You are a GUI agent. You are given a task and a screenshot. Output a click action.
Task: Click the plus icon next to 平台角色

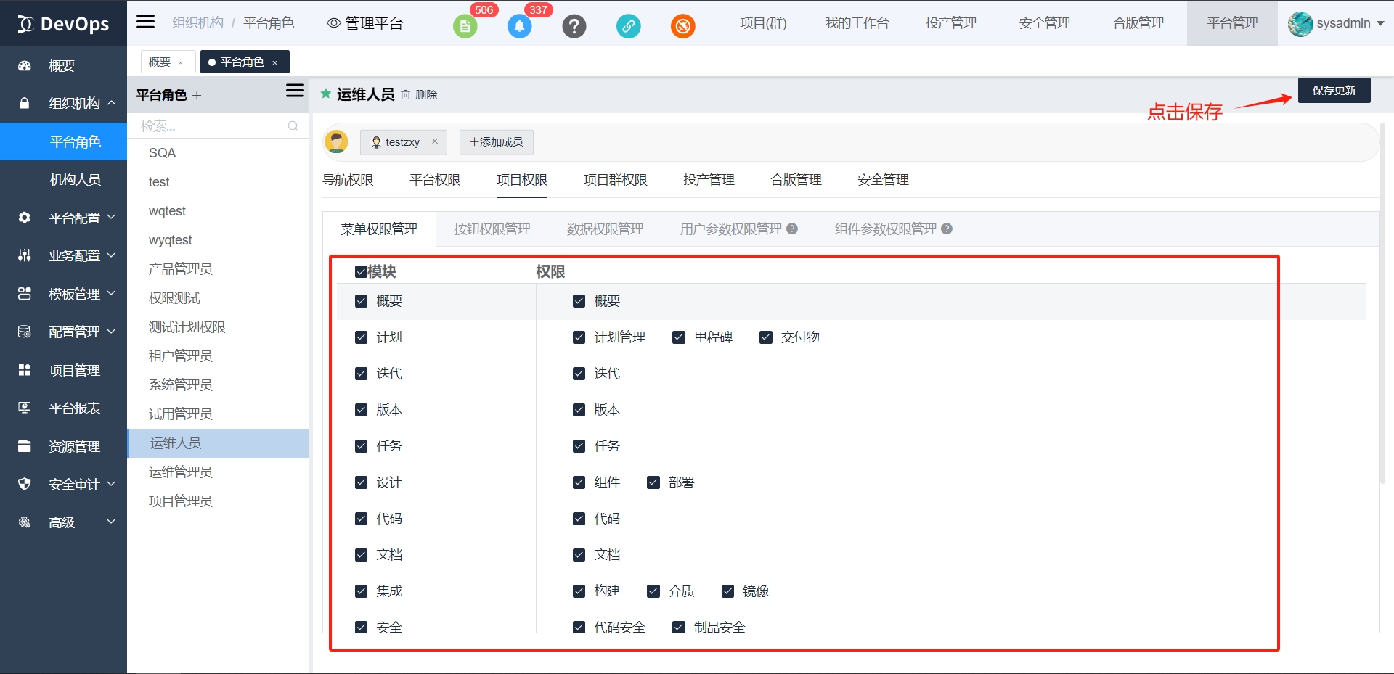[197, 95]
